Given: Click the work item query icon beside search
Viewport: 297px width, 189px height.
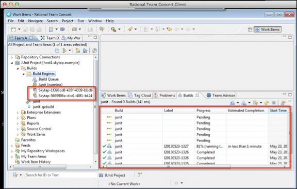Looking at the screenshot, I should (15, 175).
